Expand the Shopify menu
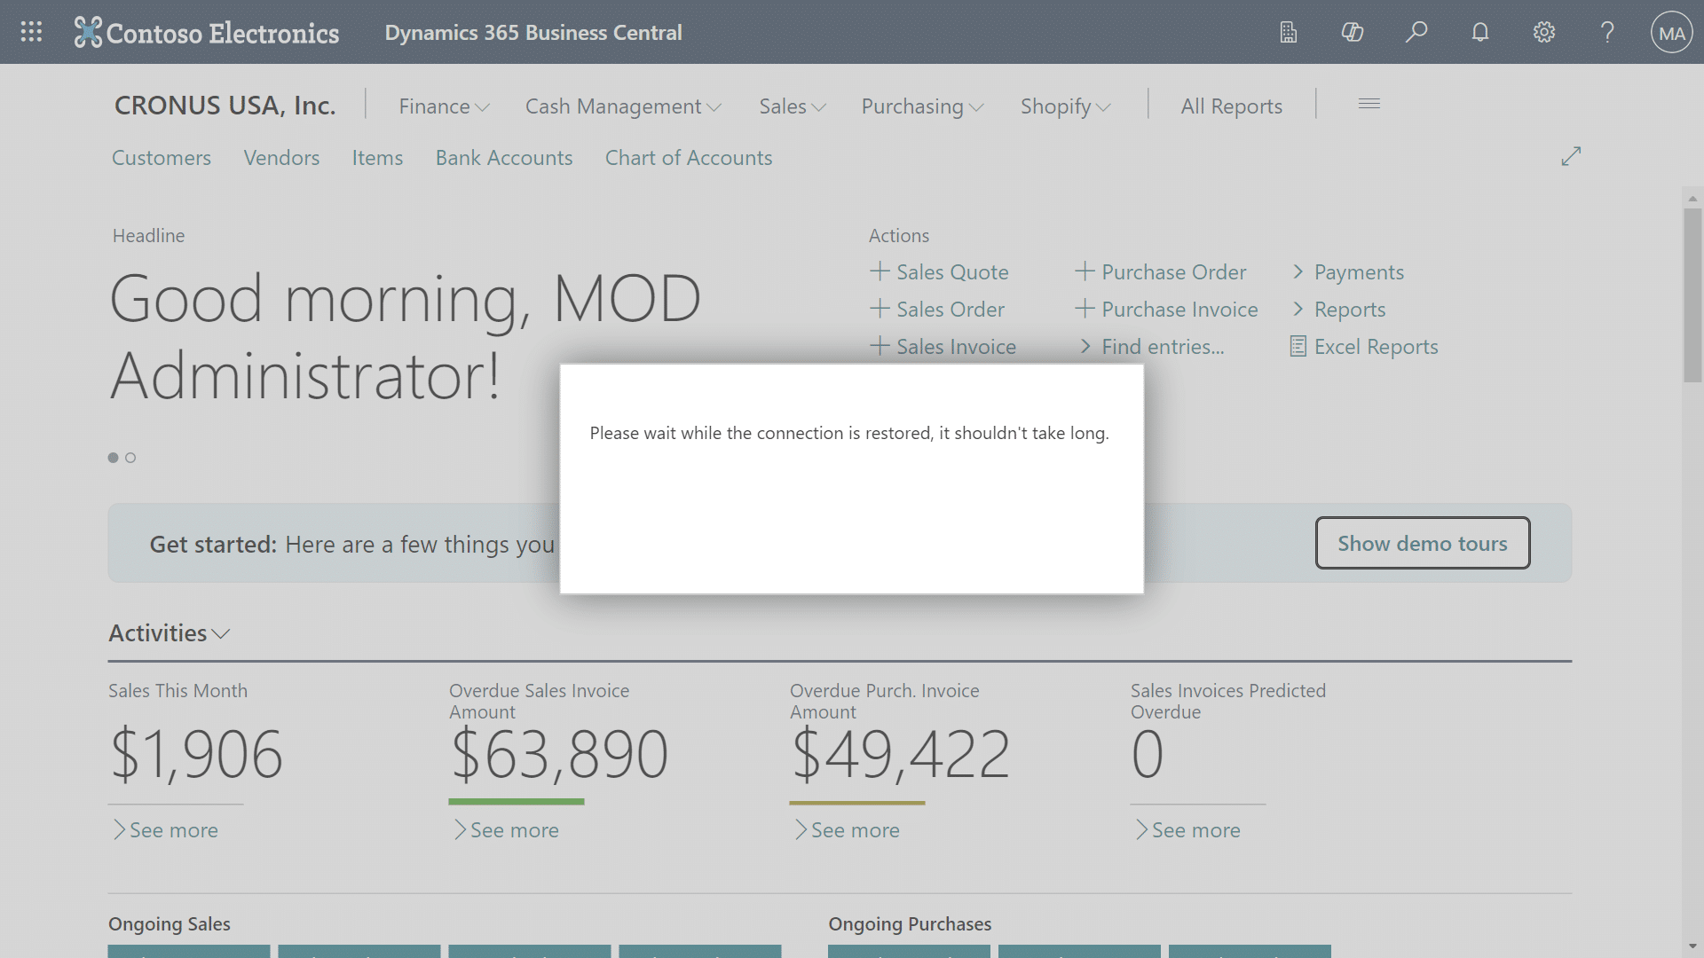This screenshot has height=958, width=1704. pos(1065,106)
